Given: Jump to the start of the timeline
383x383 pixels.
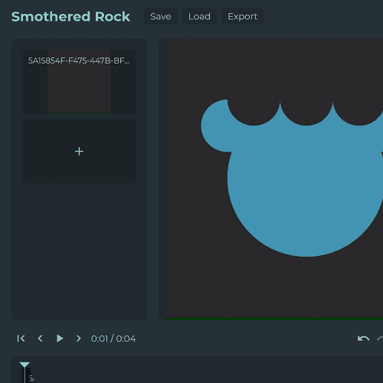Looking at the screenshot, I should (21, 339).
